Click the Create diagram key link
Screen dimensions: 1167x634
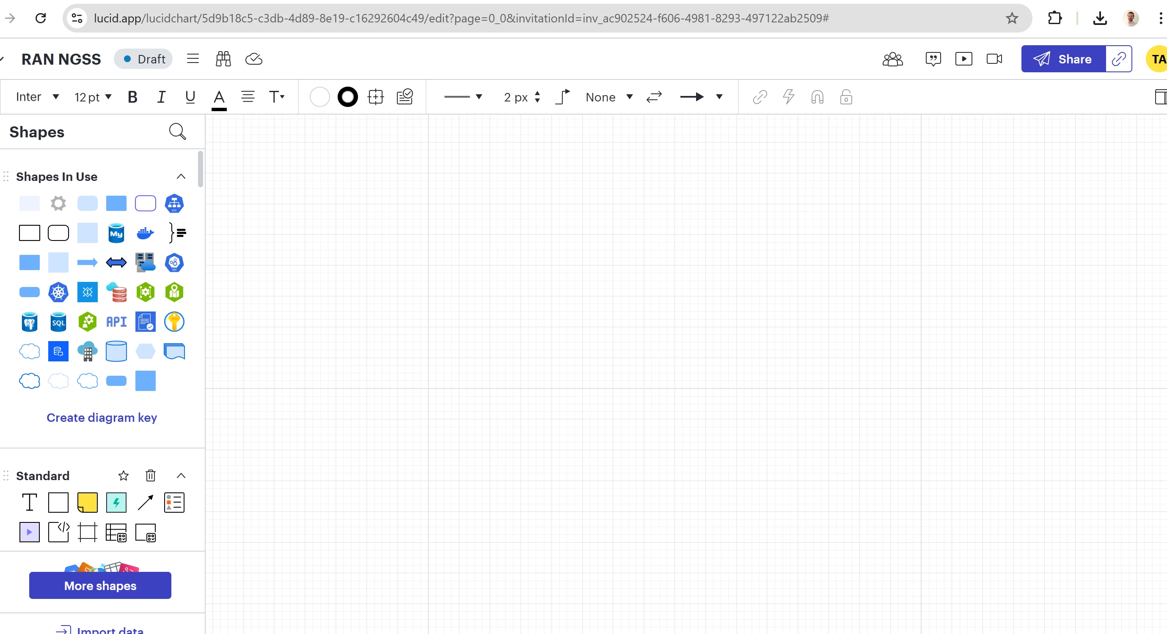click(102, 417)
